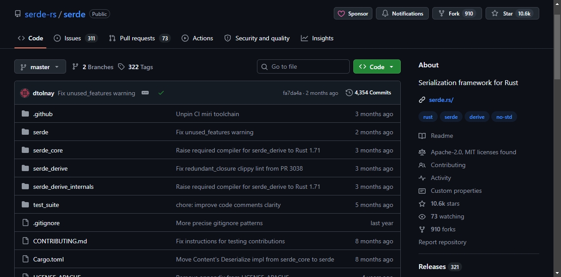
Task: Open 'chore: improve code comments clarity' commit
Action: pyautogui.click(x=229, y=205)
